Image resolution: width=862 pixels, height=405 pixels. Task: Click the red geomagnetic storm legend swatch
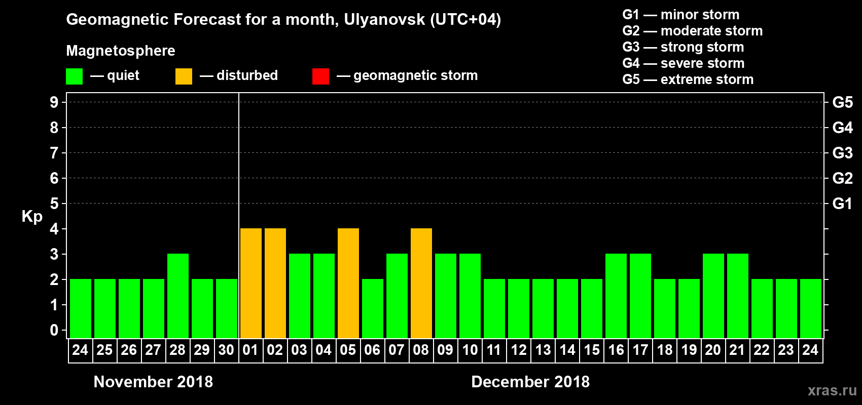(320, 76)
